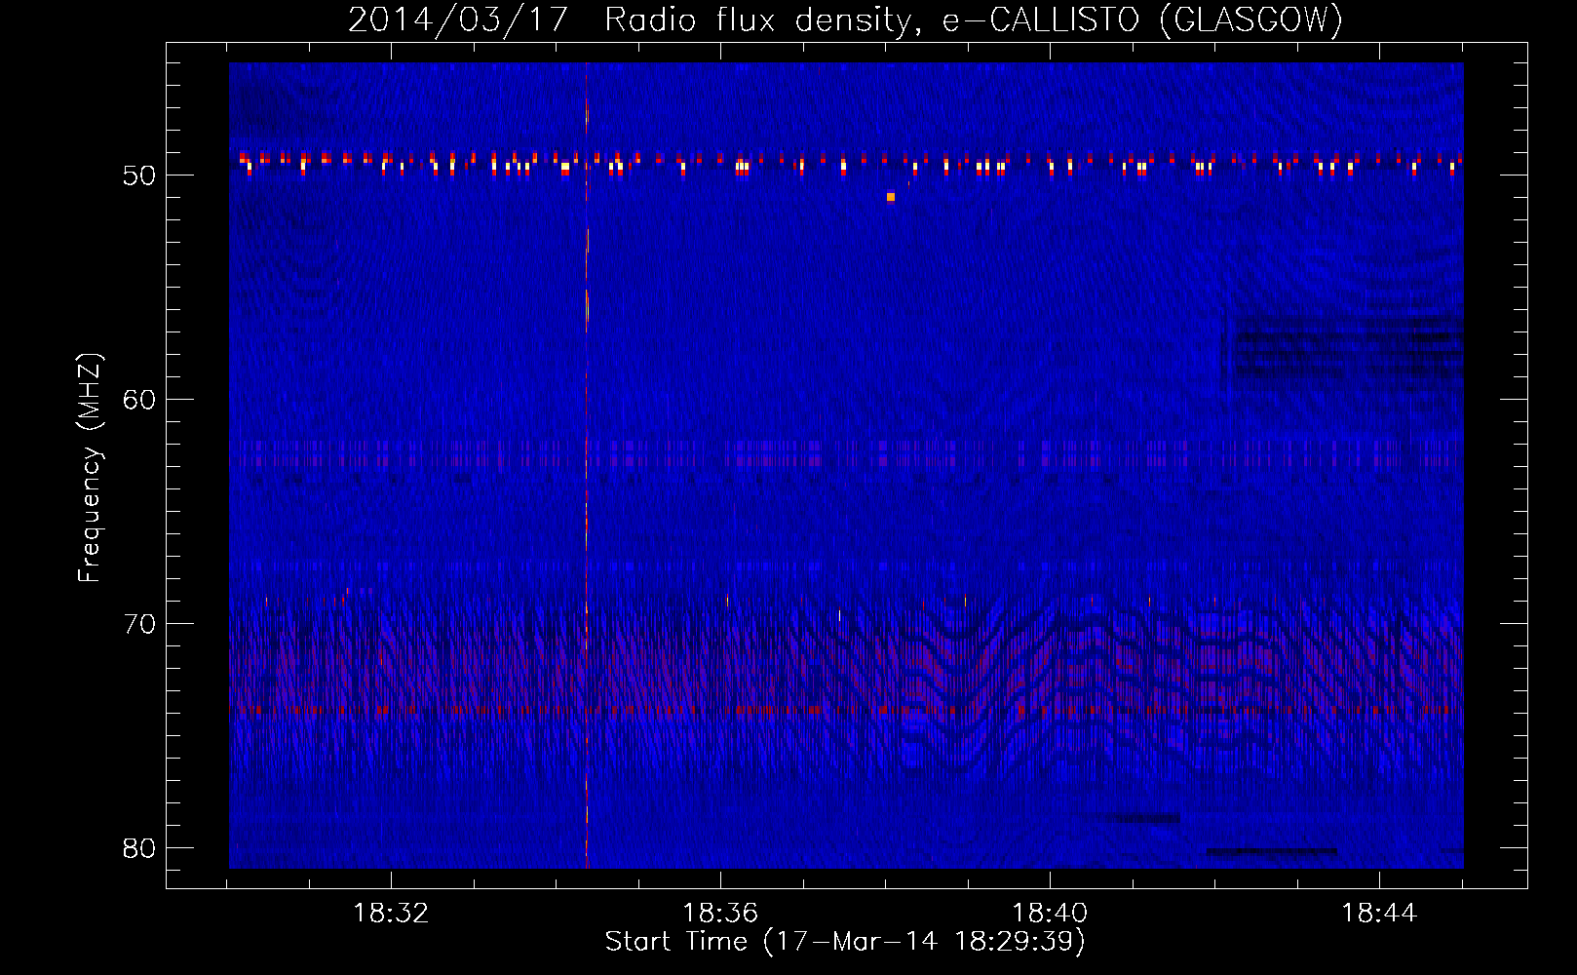1577x975 pixels.
Task: Click the 18:44 time tick label
Action: (x=1379, y=914)
